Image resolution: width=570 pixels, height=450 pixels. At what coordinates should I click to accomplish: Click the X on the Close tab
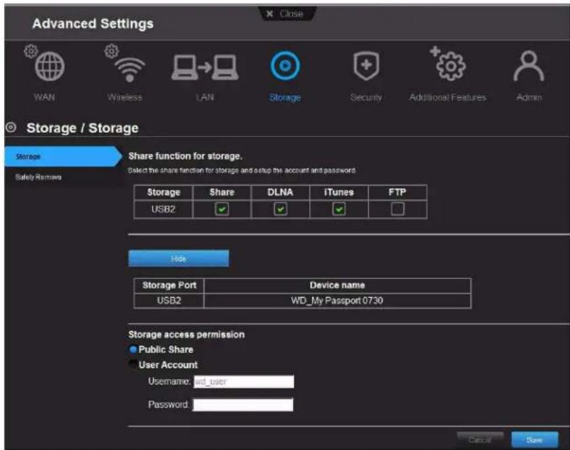tap(269, 14)
